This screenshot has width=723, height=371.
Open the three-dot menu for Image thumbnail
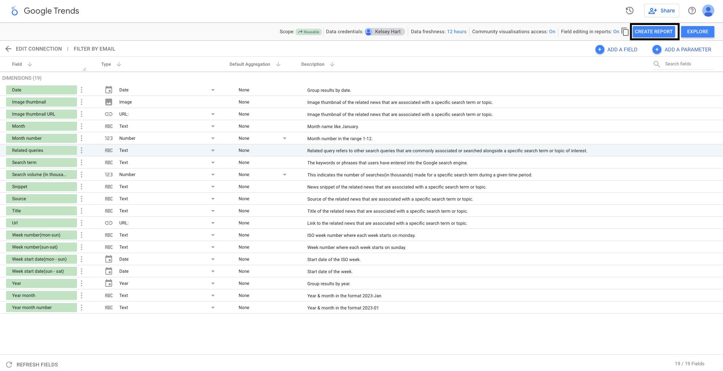(82, 102)
